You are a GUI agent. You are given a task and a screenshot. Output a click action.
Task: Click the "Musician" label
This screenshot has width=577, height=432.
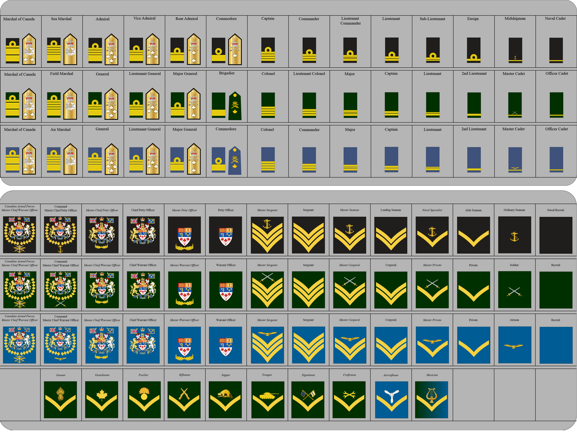tap(432, 375)
